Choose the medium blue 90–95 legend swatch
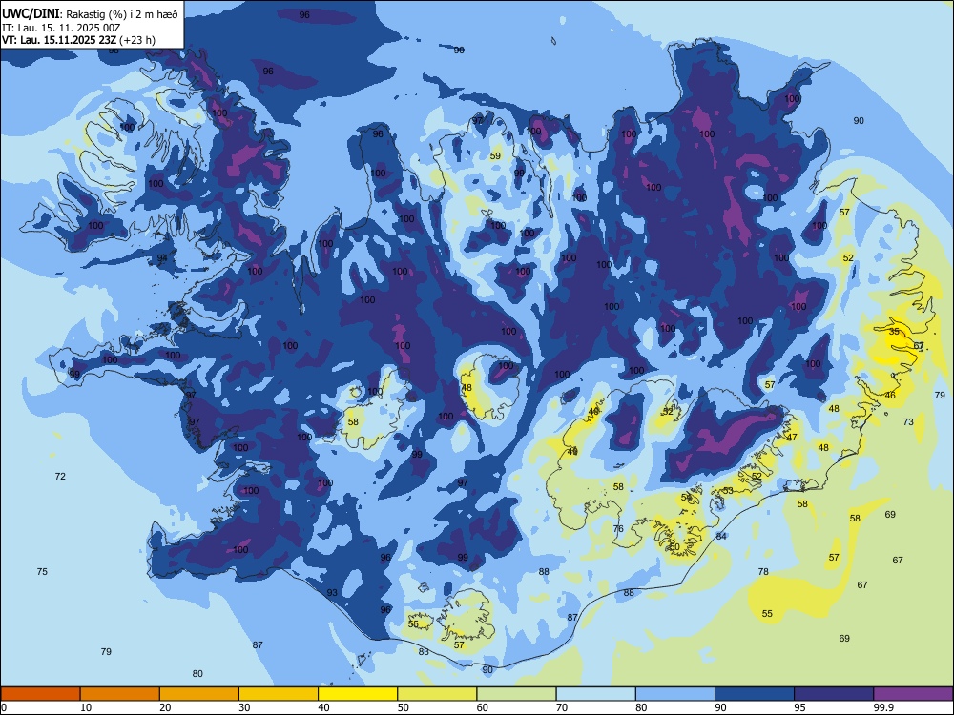Screen dimensions: 954x715 [x=755, y=694]
